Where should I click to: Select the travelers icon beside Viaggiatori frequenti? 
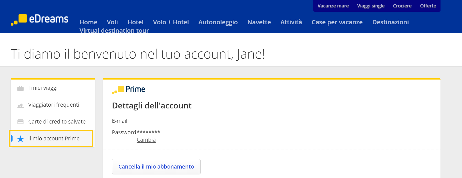tap(20, 105)
